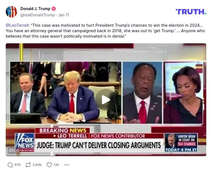Click the red verified badge
This screenshot has width=212, height=173.
coord(54,9)
